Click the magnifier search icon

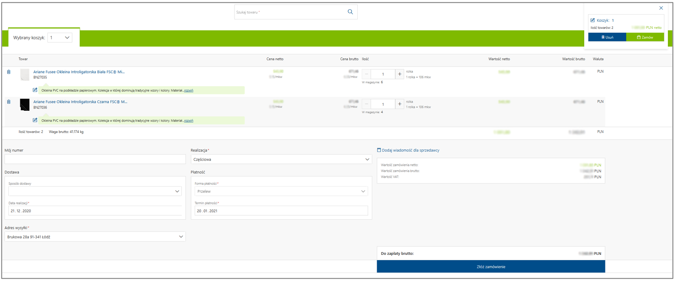(350, 12)
